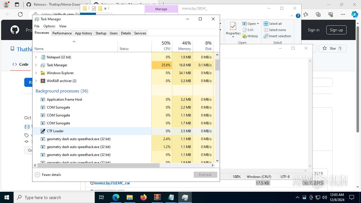Viewport: 361px width, 203px height.
Task: Click the Task Manager process icon in list
Action: point(43,65)
